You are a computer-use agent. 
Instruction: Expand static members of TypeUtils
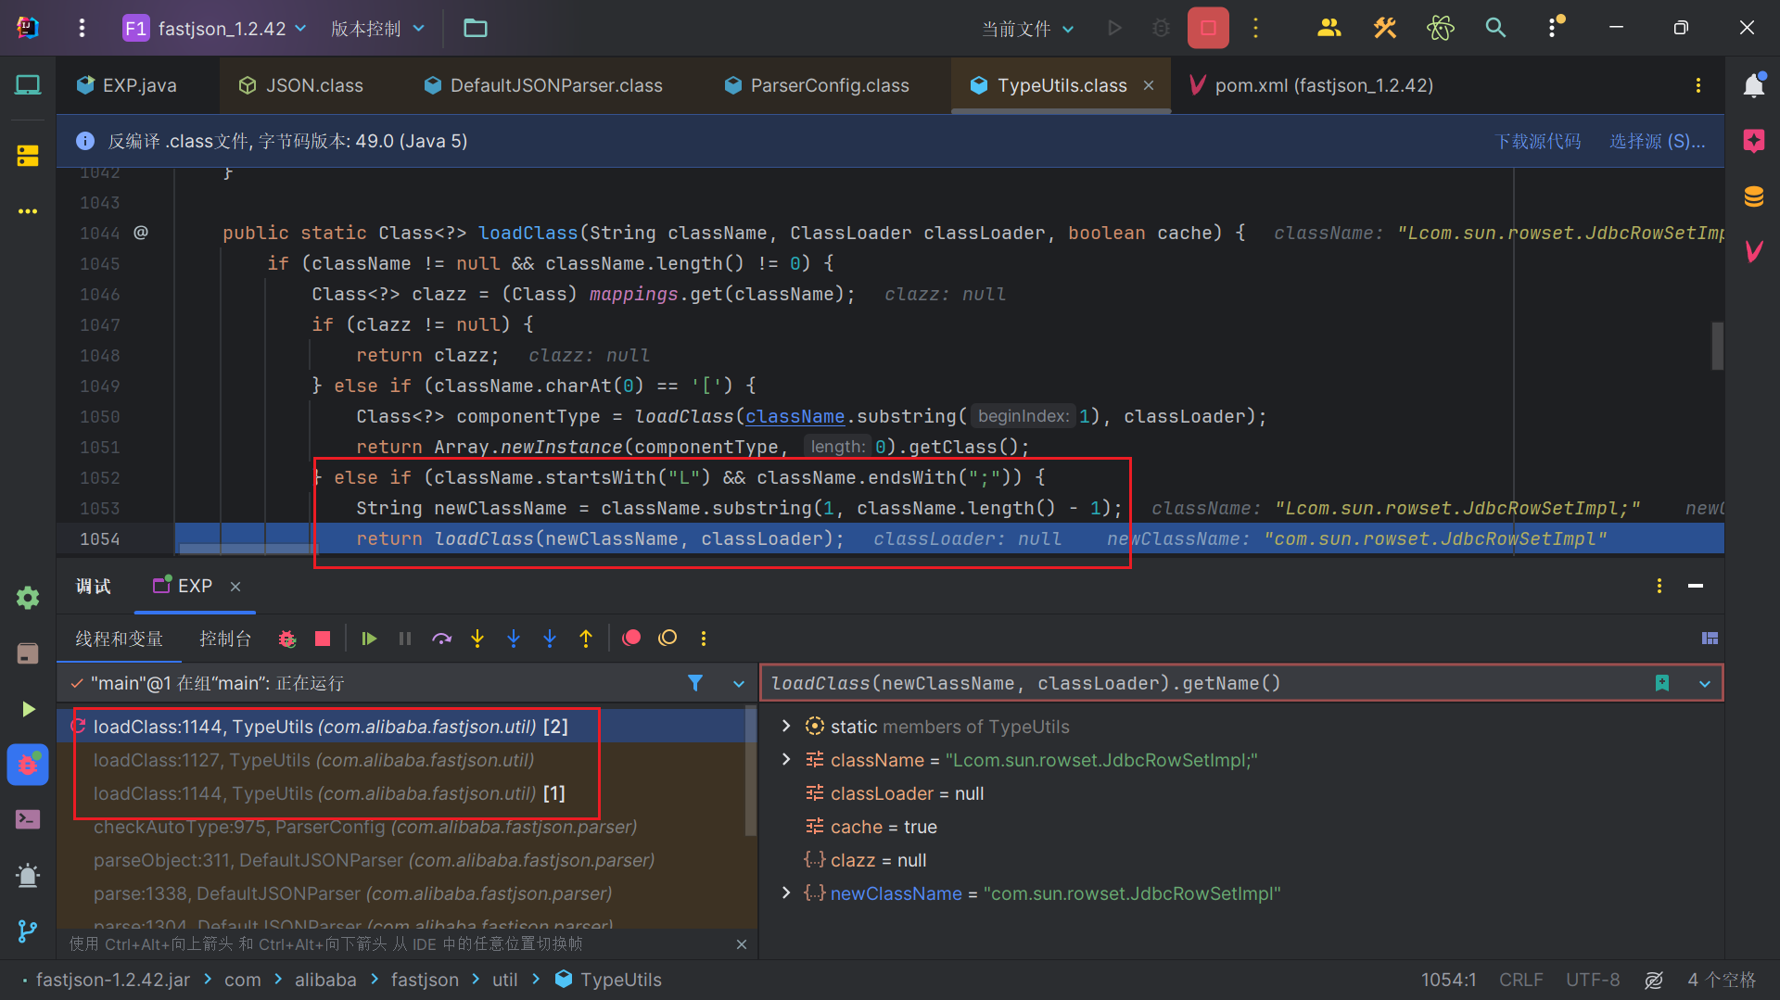tap(786, 726)
